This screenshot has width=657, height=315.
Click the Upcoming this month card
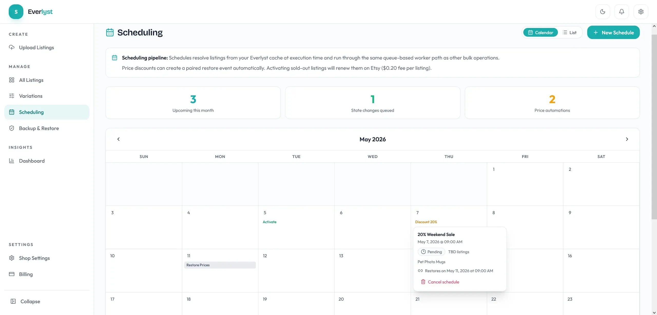point(193,103)
